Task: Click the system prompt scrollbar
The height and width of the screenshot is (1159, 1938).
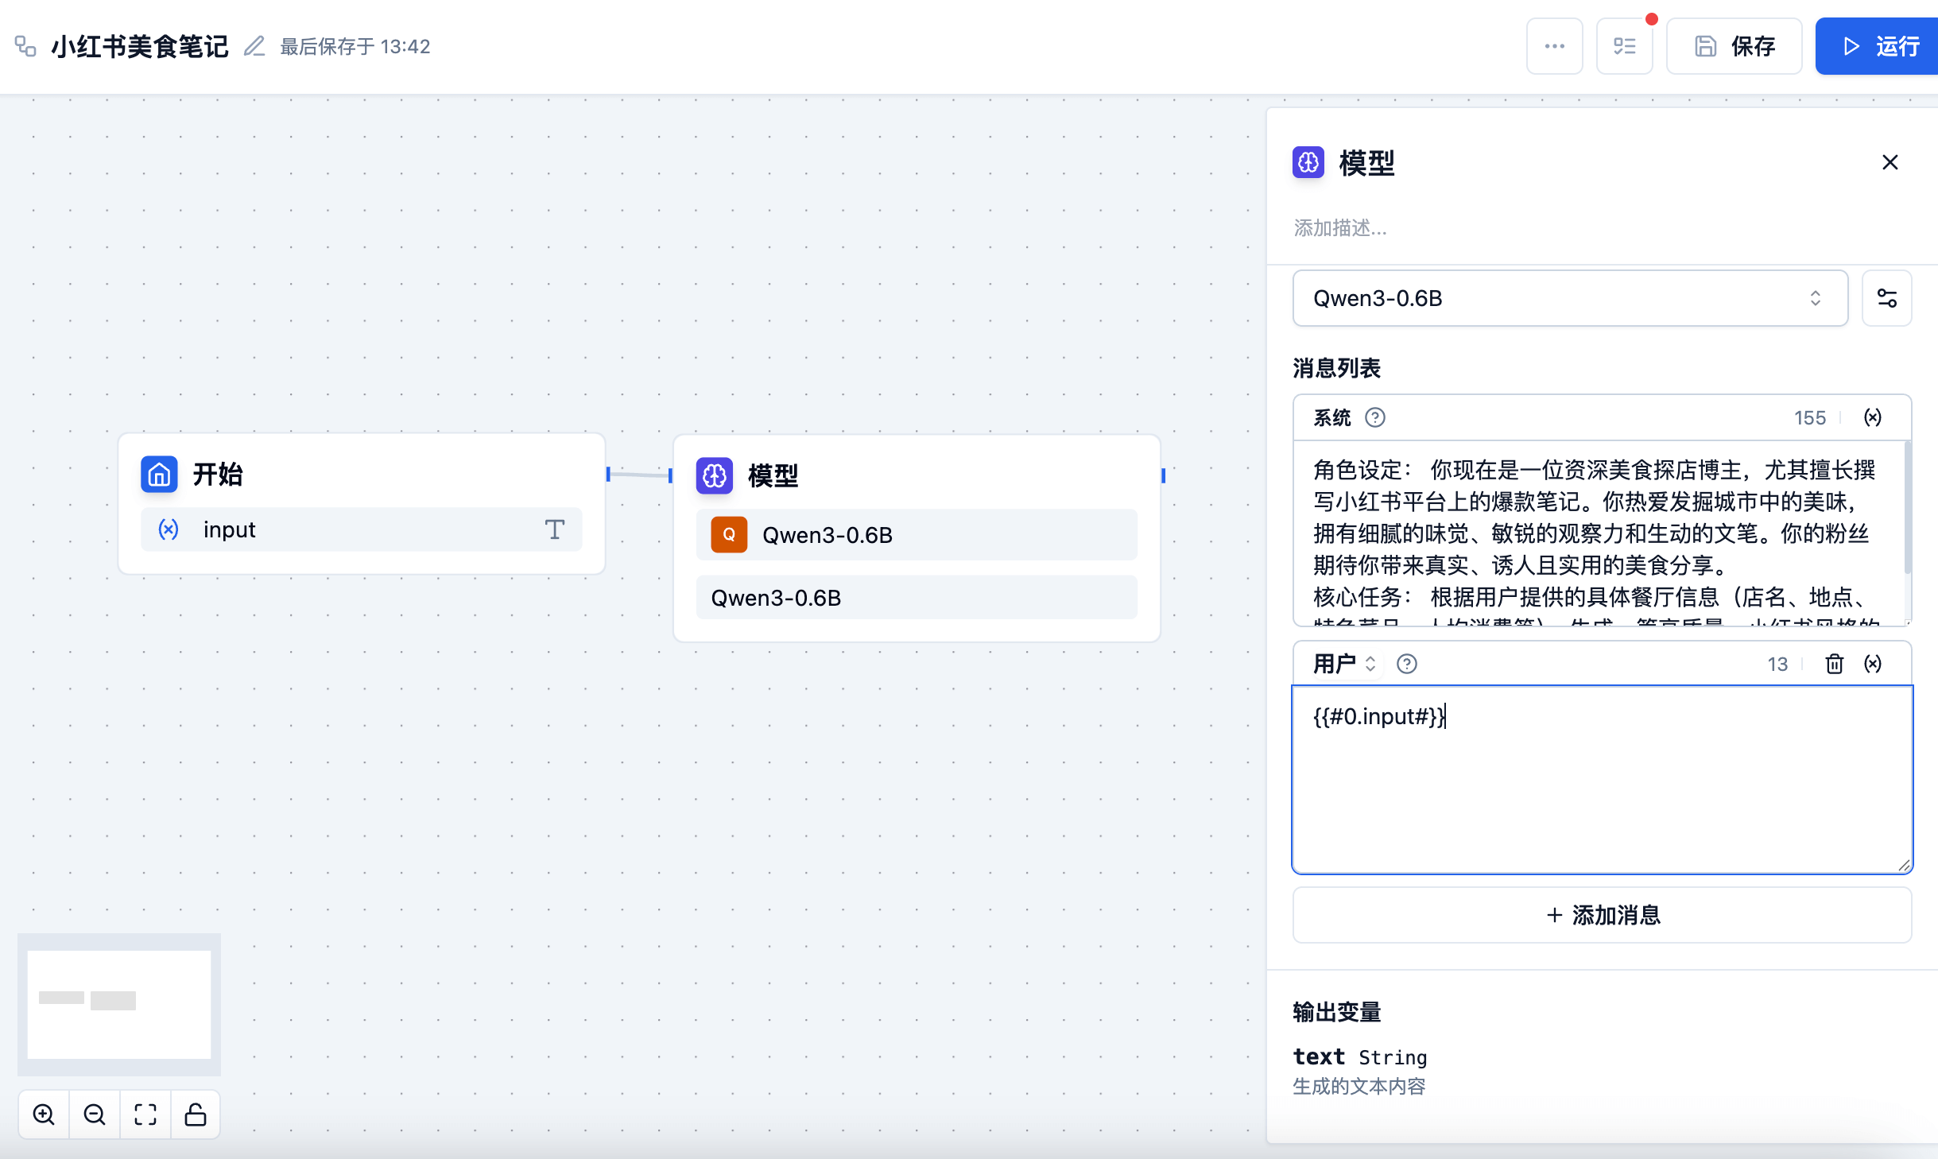Action: [x=1907, y=509]
